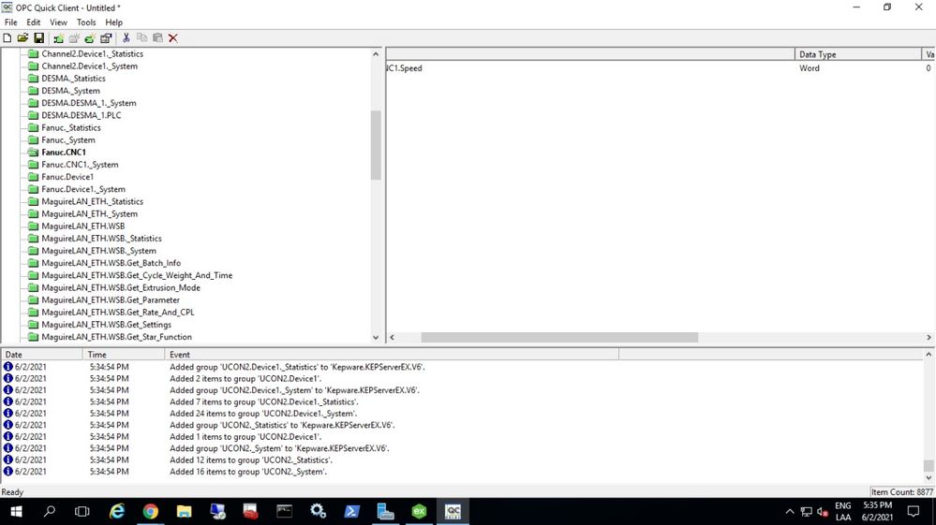Open the Edit menu
The height and width of the screenshot is (525, 936).
tap(34, 22)
